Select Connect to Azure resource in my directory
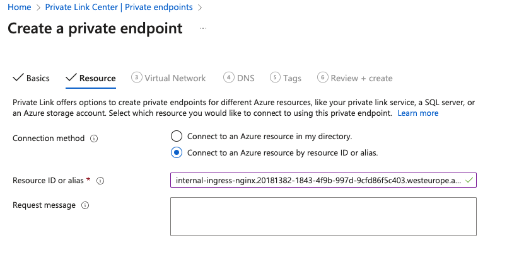The width and height of the screenshot is (507, 272). (177, 136)
